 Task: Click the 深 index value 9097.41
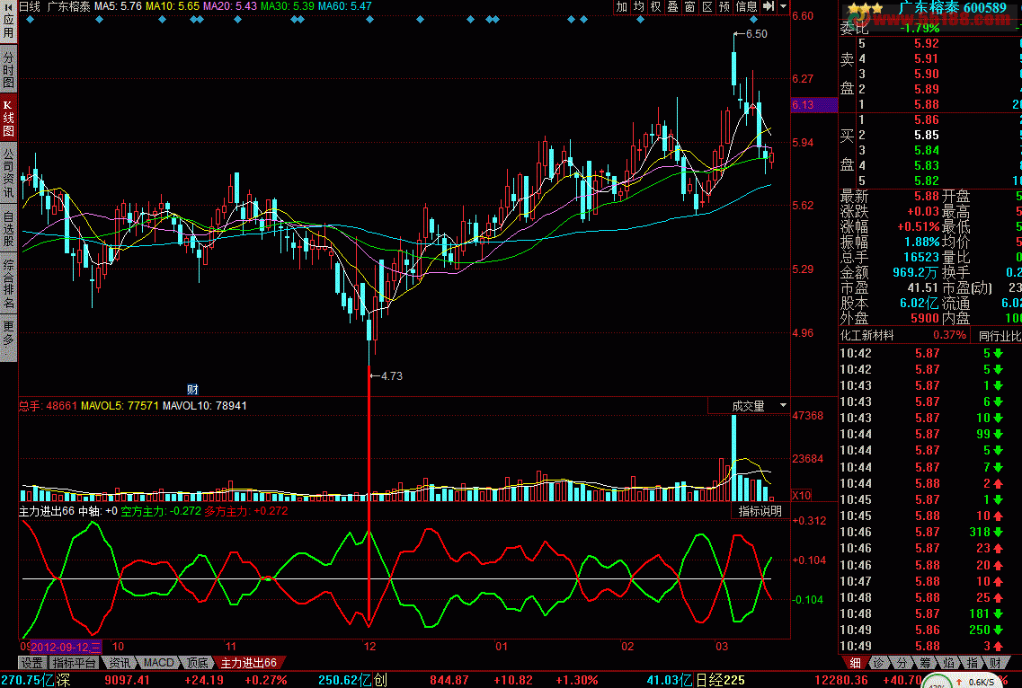[x=127, y=680]
